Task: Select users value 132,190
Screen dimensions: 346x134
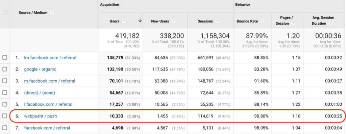Action: tap(115, 70)
